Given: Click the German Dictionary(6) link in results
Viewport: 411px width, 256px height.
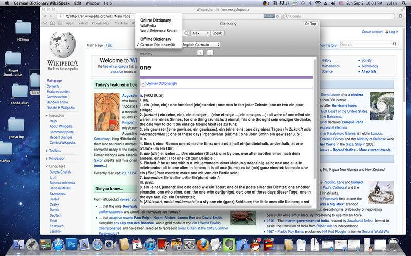Looking at the screenshot, I should 162,83.
